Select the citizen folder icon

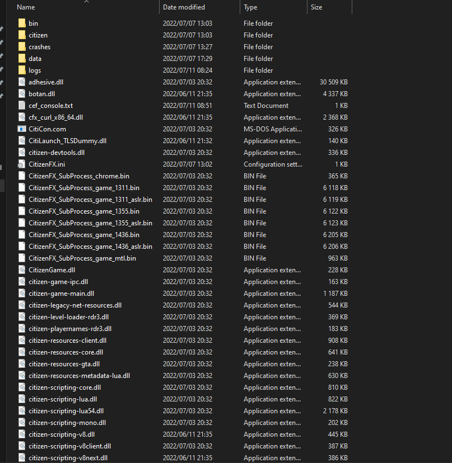click(22, 35)
